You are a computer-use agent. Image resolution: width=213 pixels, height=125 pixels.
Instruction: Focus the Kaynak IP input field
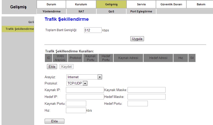coord(85,90)
